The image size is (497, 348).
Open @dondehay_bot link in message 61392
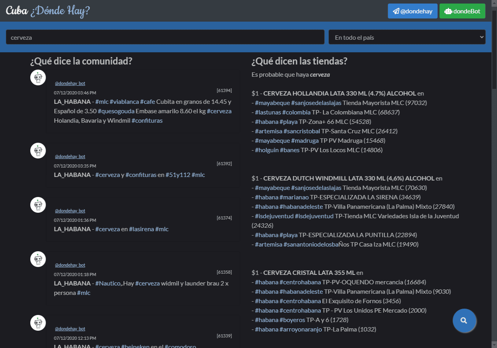point(70,157)
